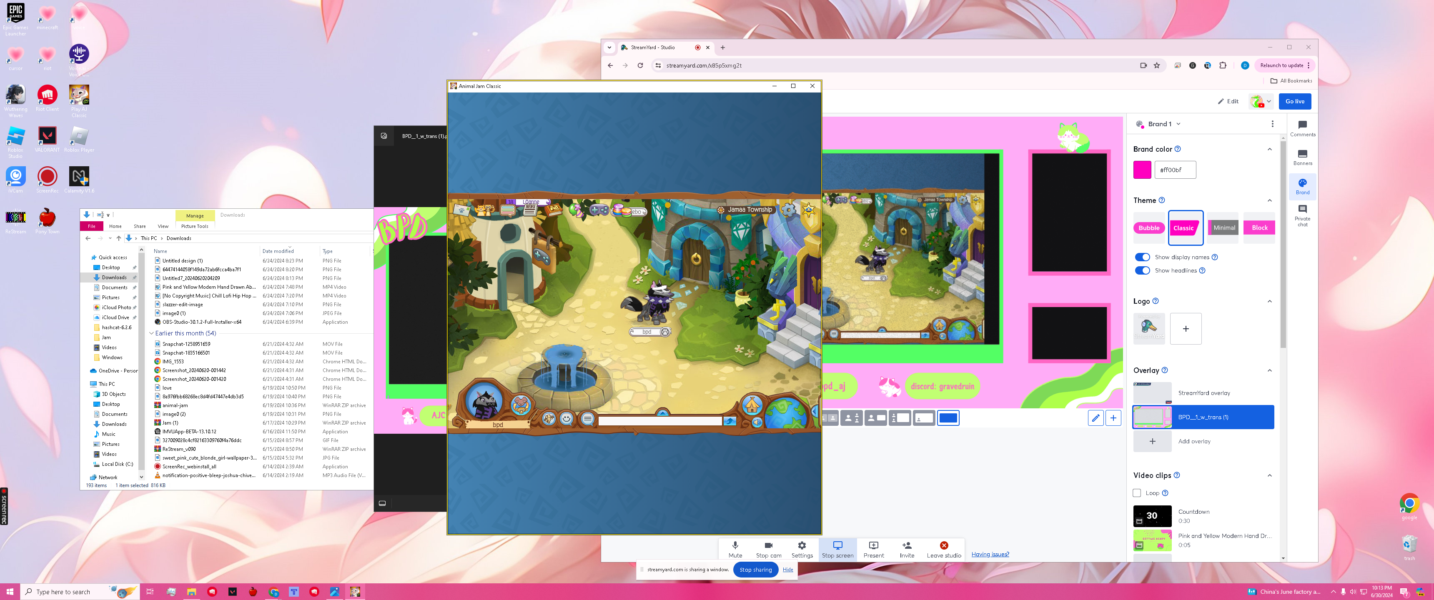Open the Chrome tab search dropdown
1434x600 pixels.
coord(609,47)
